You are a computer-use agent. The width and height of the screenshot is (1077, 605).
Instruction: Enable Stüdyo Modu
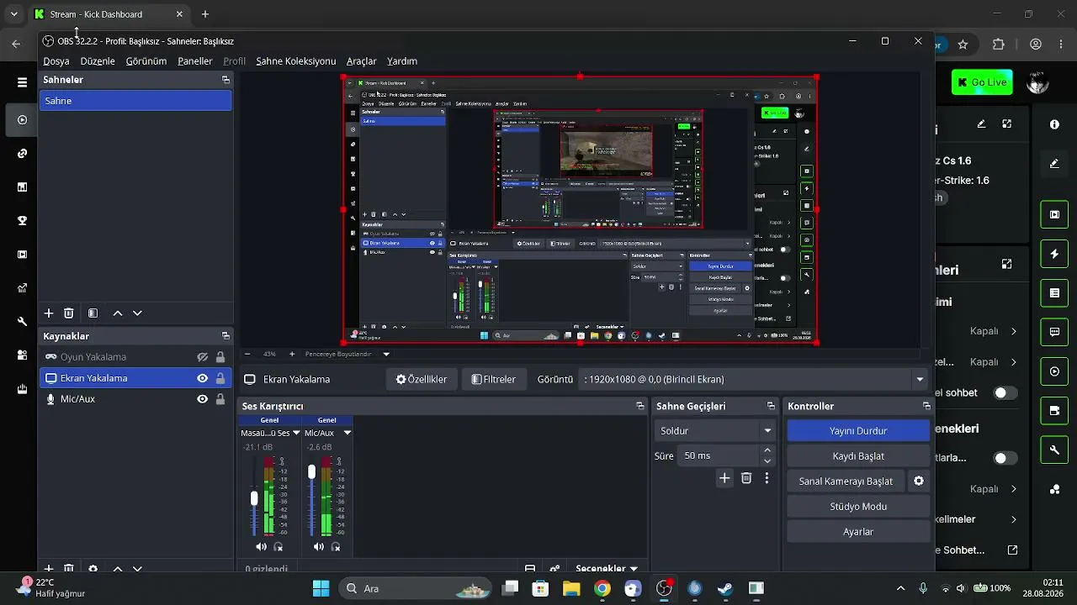[858, 507]
